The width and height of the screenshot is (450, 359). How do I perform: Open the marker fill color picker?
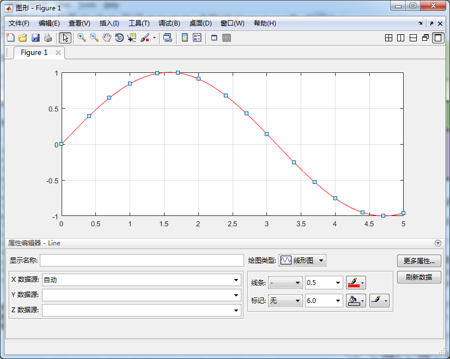356,301
